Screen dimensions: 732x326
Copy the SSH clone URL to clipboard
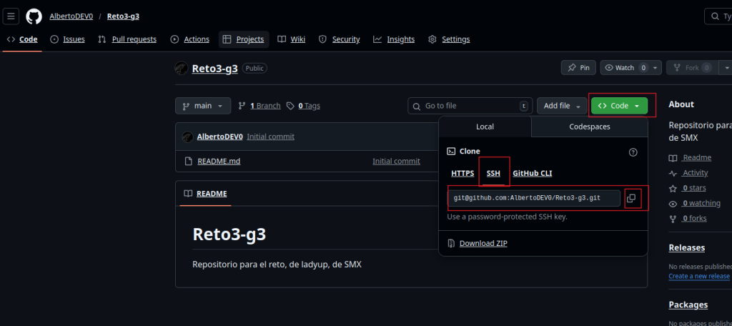tap(631, 198)
